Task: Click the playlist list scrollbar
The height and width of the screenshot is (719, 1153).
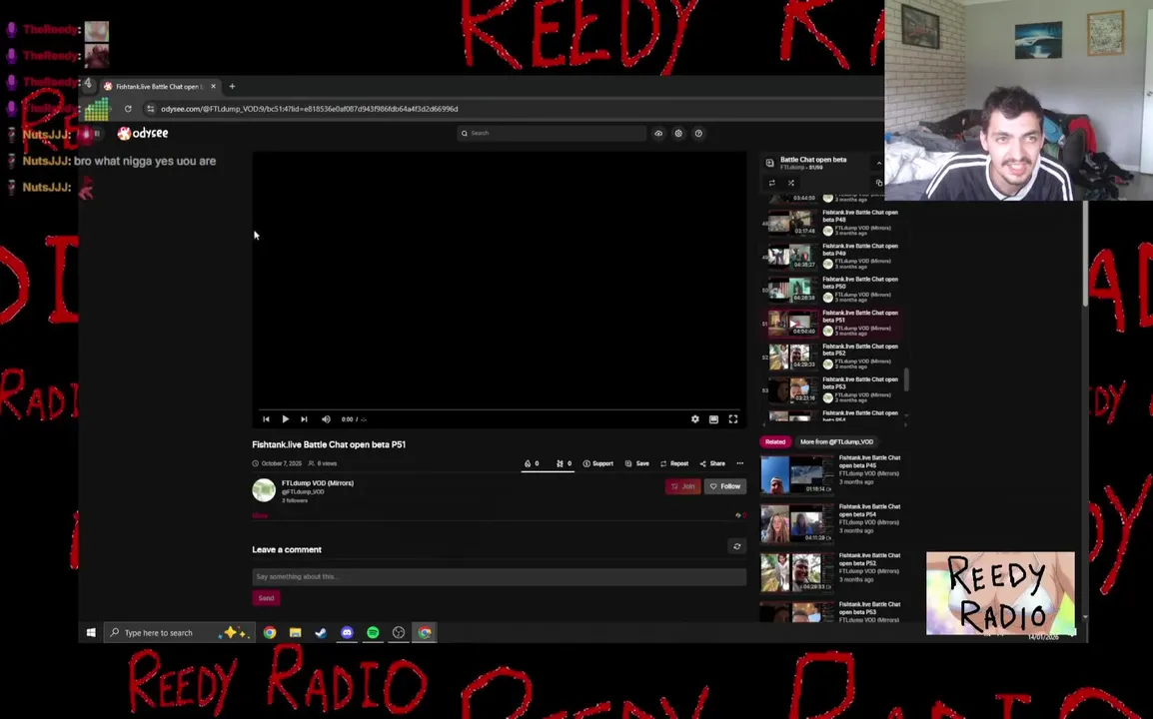Action: click(x=906, y=380)
